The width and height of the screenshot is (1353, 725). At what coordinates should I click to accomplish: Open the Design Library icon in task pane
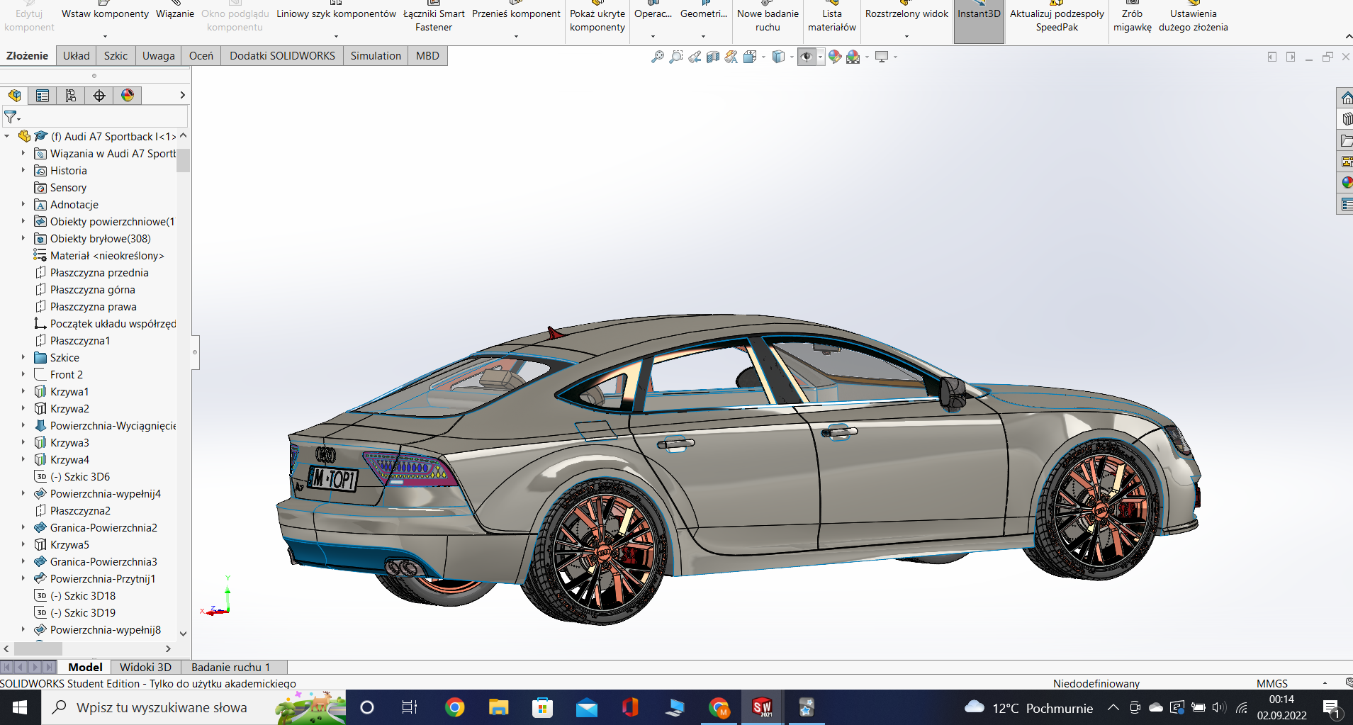[x=1346, y=119]
